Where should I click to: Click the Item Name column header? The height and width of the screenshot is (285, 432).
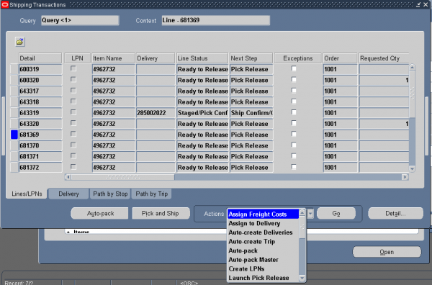coord(113,58)
